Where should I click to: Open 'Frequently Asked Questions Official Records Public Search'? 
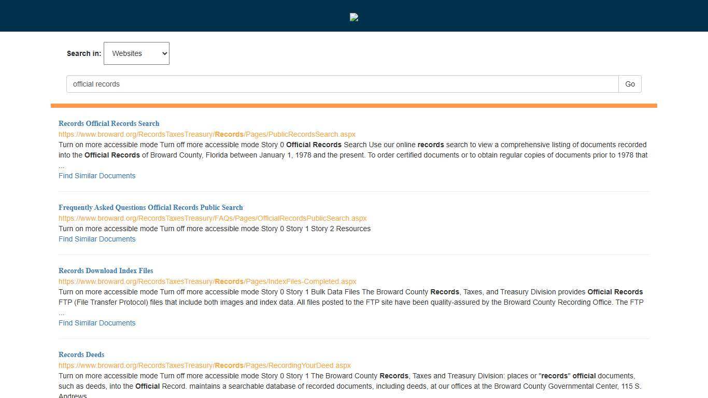click(x=150, y=207)
